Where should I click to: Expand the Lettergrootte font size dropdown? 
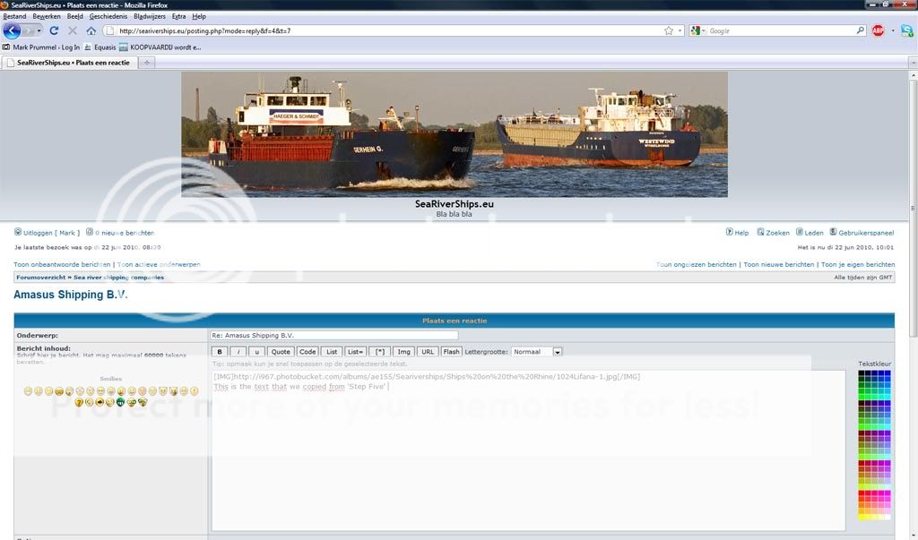coord(557,352)
